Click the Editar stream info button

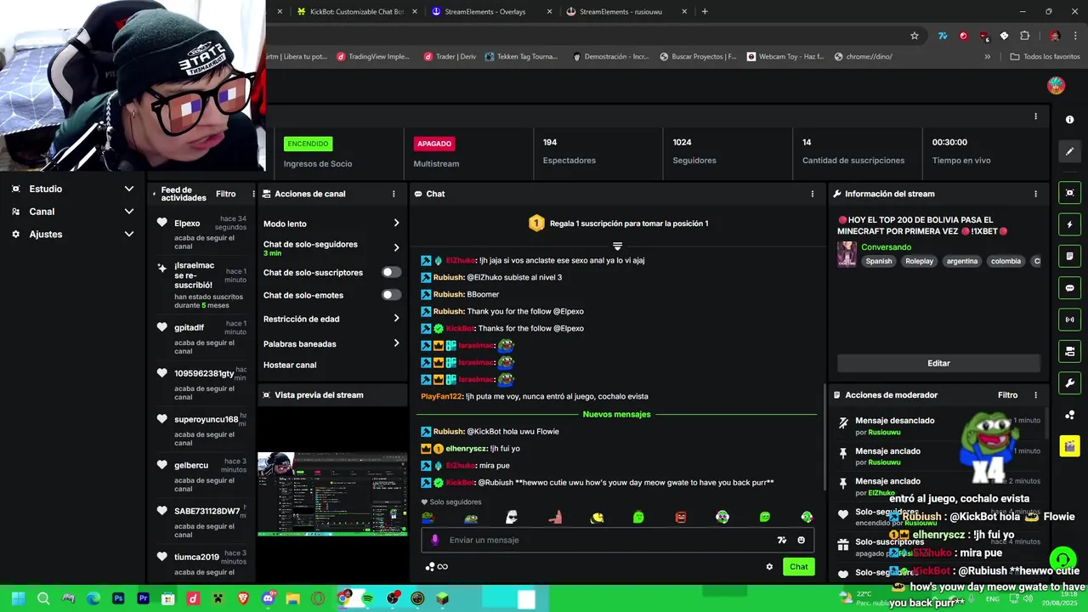coord(938,363)
